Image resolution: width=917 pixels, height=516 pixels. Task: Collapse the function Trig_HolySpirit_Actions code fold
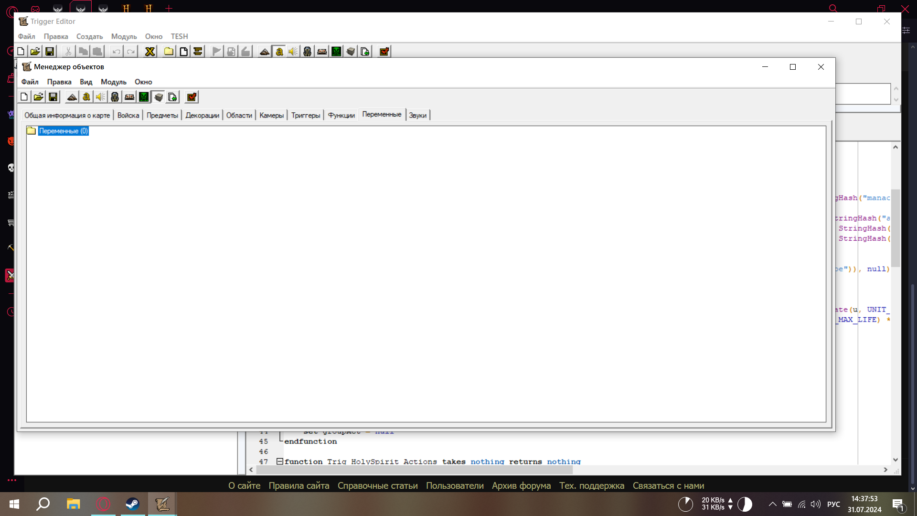[x=280, y=461]
